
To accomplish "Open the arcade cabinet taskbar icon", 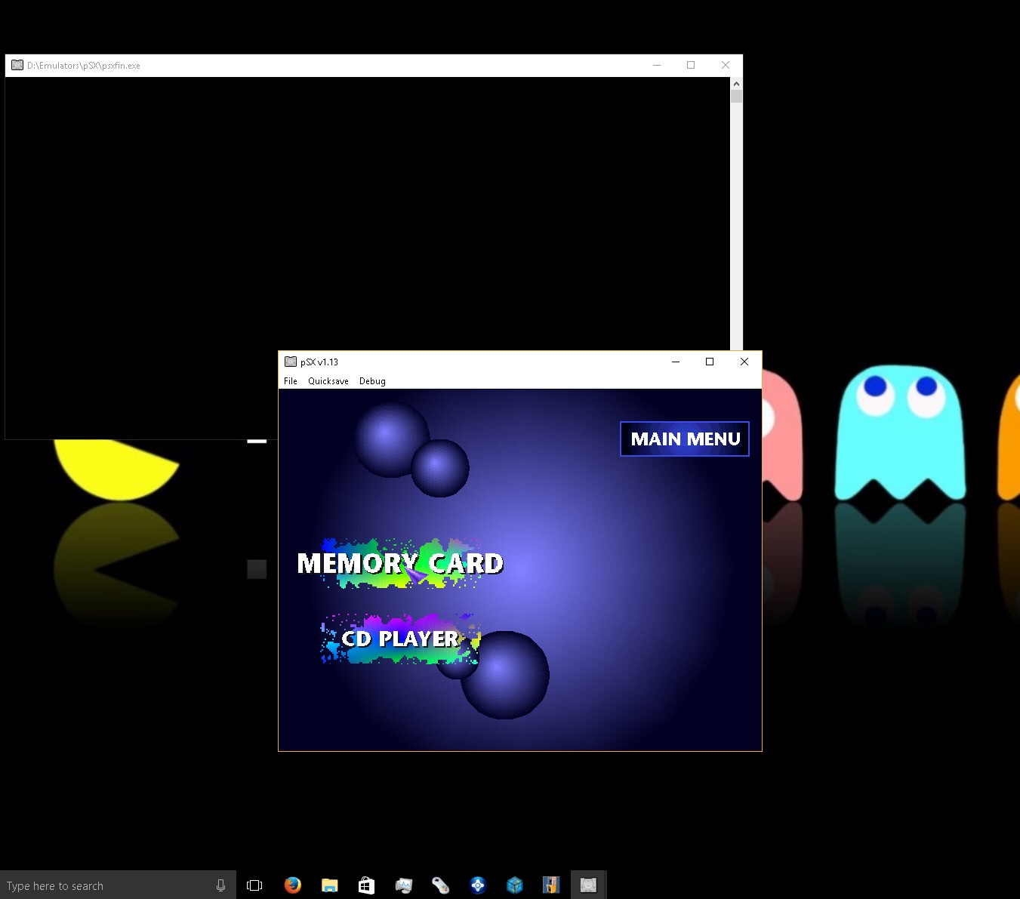I will pos(551,885).
